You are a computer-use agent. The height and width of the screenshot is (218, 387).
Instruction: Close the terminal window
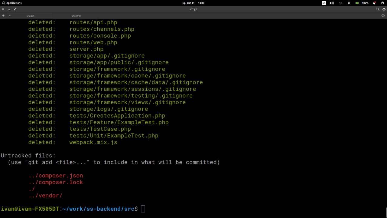3,9
